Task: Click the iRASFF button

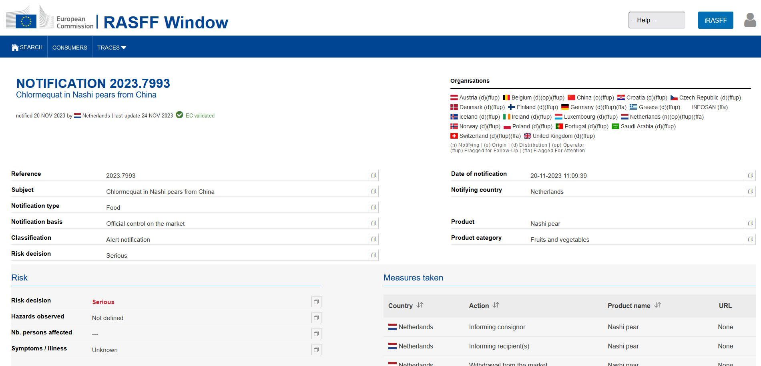Action: (x=716, y=20)
